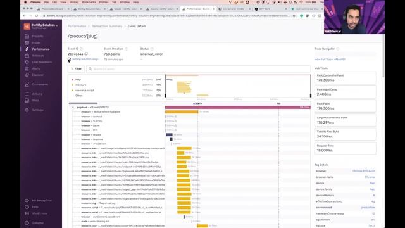
Task: Open Help in the sidebar footer
Action: [x=35, y=207]
